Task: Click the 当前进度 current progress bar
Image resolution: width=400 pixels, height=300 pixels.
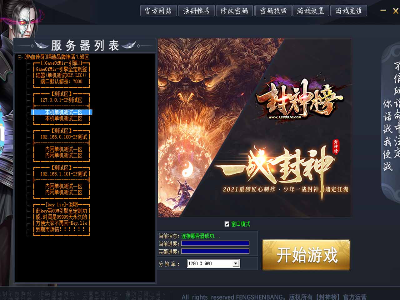Action: point(215,243)
